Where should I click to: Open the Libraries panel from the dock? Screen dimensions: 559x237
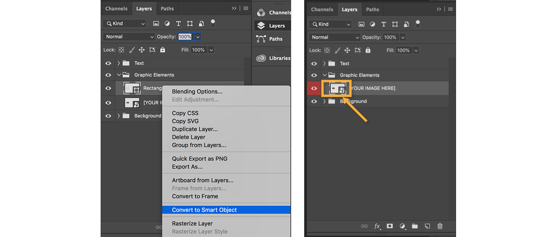(x=273, y=58)
